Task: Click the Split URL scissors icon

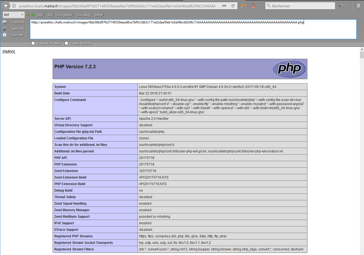Action: tap(5, 29)
